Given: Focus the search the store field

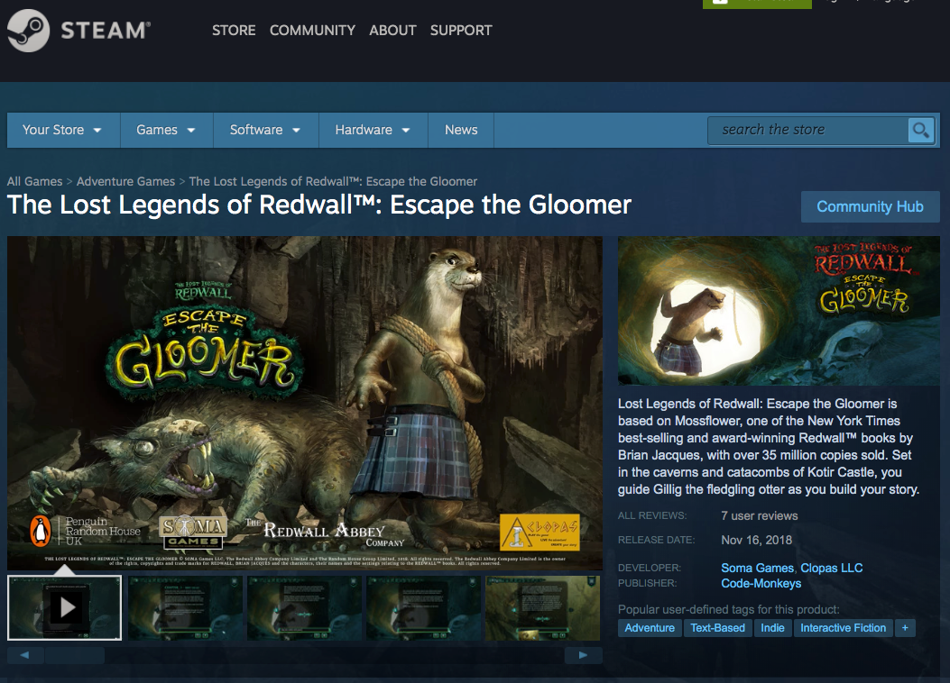Looking at the screenshot, I should (808, 130).
